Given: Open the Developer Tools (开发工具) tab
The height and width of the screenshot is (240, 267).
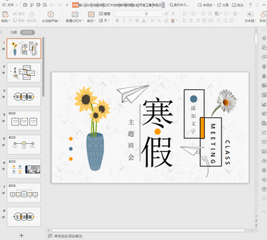Looking at the screenshot, I should tap(146, 5).
